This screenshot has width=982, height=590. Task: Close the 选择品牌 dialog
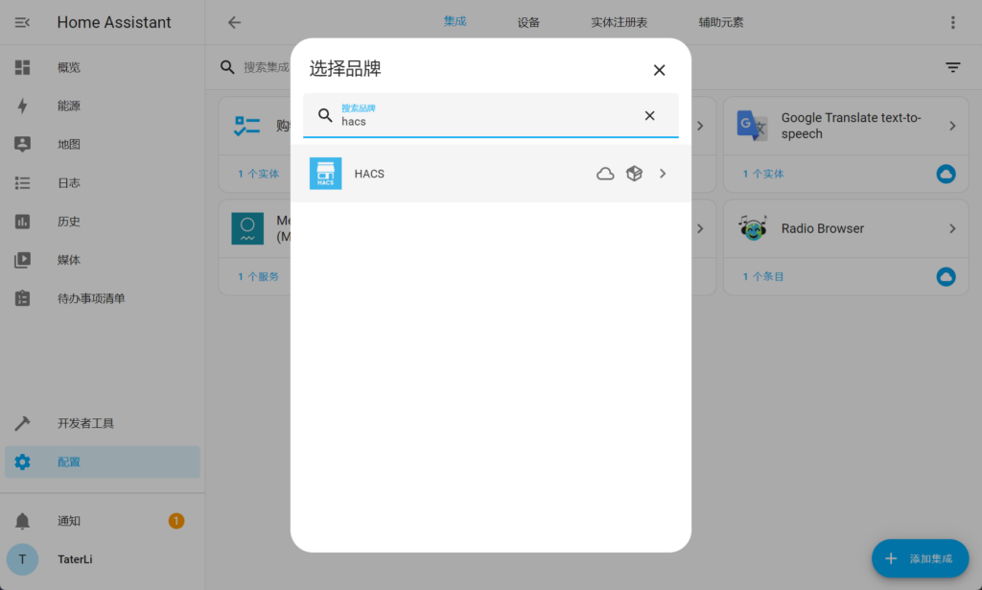[x=659, y=70]
